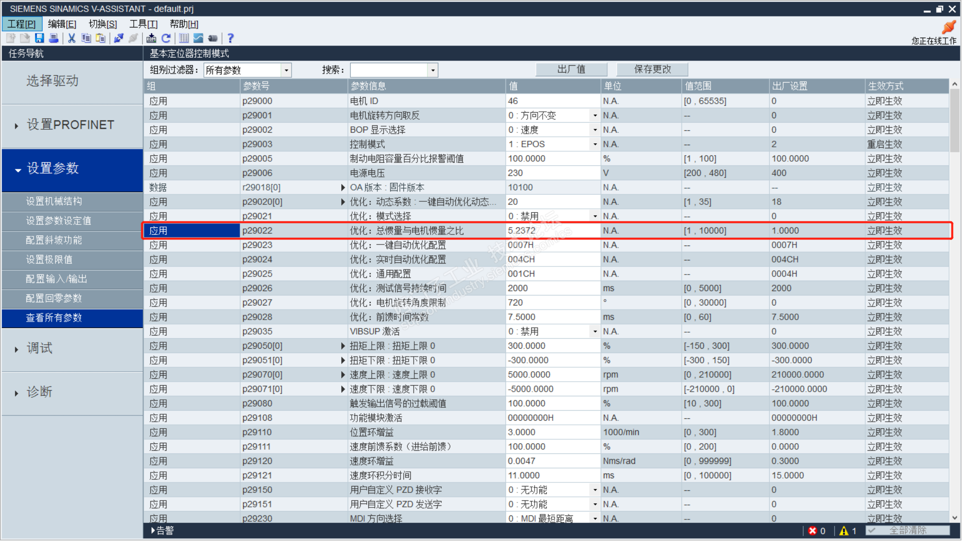The image size is (962, 541).
Task: Click the parameter table vertical scrollbar thumb
Action: pyautogui.click(x=954, y=120)
